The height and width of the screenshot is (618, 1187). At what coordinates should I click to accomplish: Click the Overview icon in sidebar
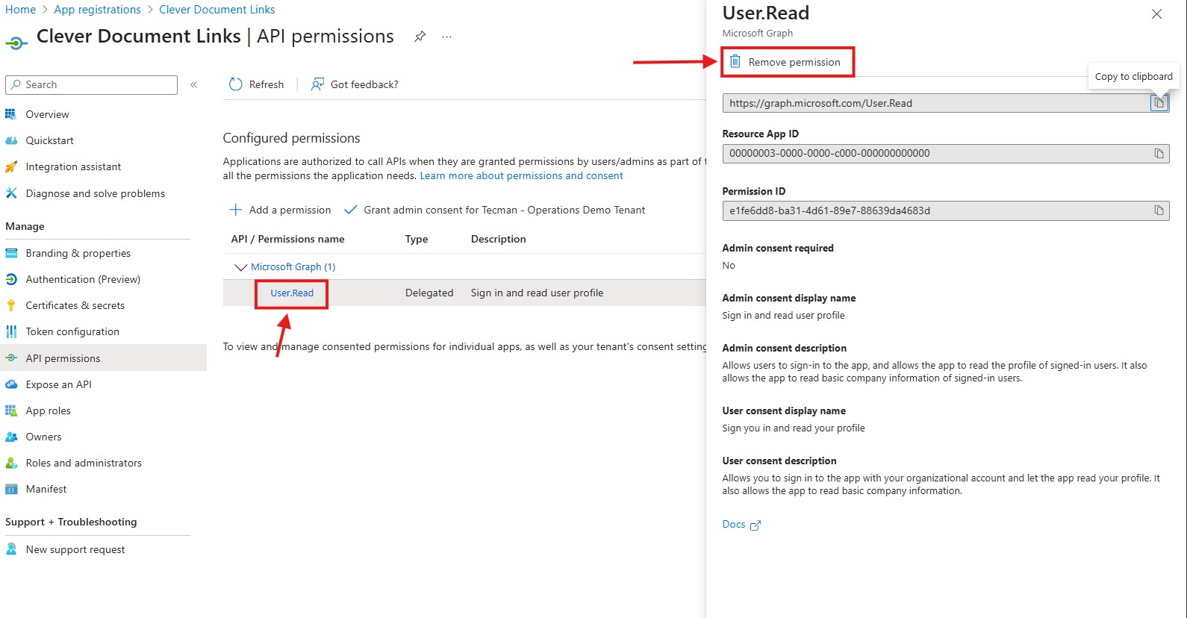point(10,114)
